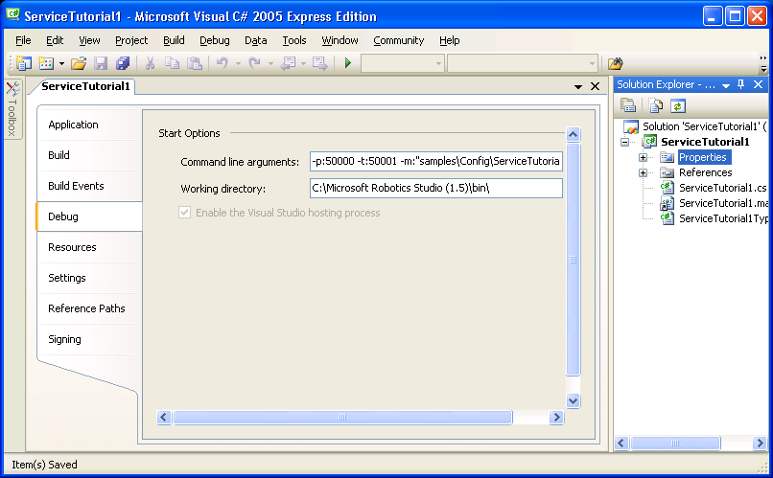
Task: Open the Debug menu
Action: pyautogui.click(x=215, y=40)
